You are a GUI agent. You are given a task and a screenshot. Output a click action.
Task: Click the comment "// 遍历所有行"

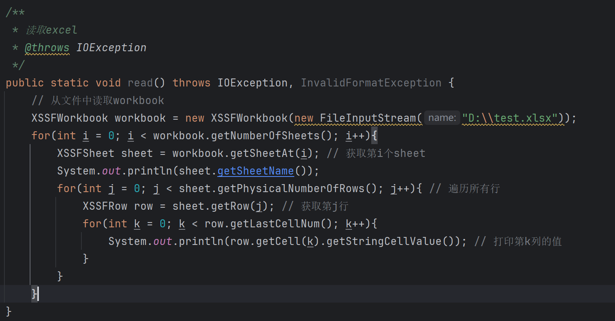(x=465, y=189)
